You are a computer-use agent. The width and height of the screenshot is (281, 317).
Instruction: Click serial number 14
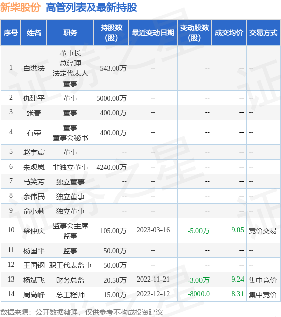11,294
